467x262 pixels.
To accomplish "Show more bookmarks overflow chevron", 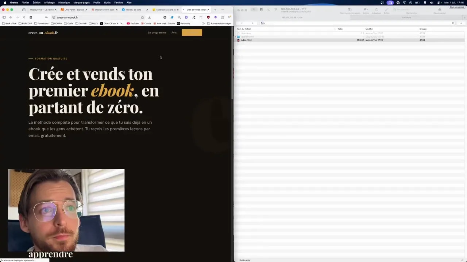I will pyautogui.click(x=203, y=23).
